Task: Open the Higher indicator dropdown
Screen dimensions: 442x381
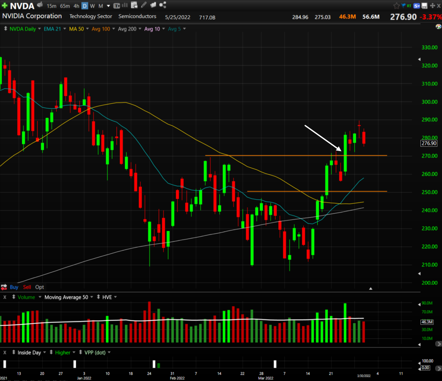Action: (74, 352)
